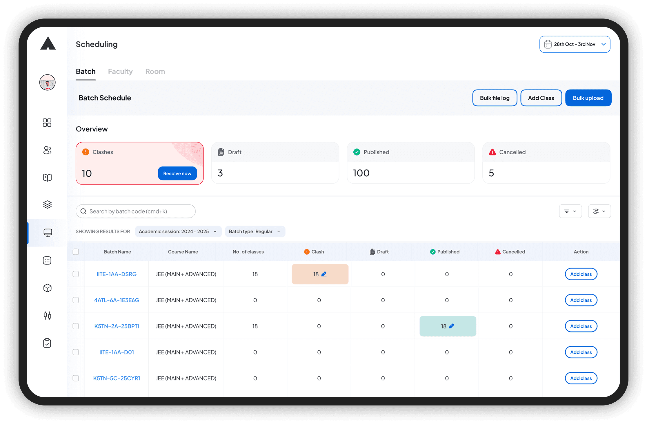Viewport: 647px width, 424px height.
Task: Click the users icon in sidebar
Action: 47,150
